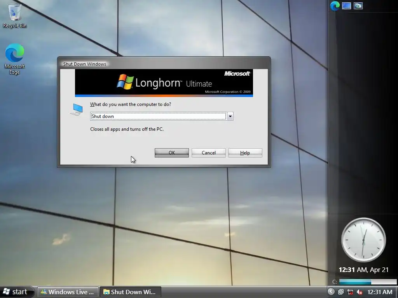Open Help in the shutdown dialog

[x=245, y=153]
